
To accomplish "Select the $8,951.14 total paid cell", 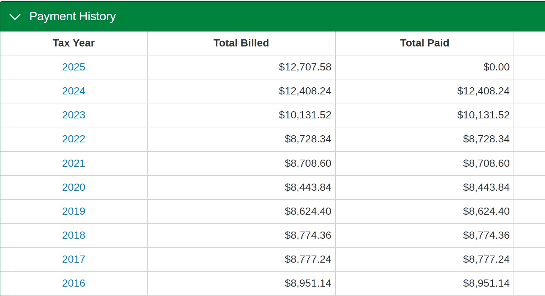I will (487, 283).
